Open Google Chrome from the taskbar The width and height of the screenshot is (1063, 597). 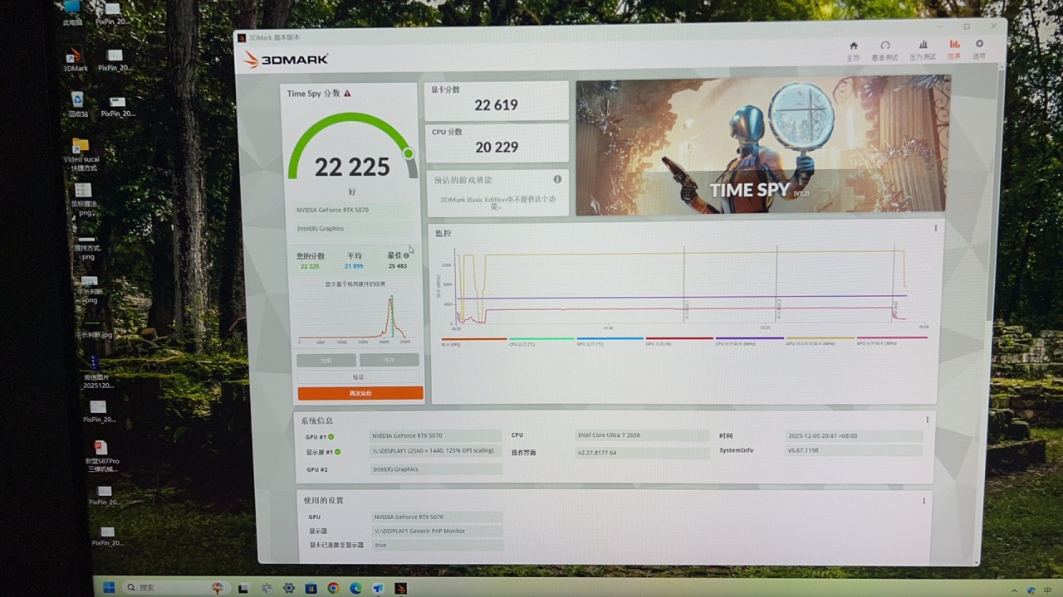333,589
